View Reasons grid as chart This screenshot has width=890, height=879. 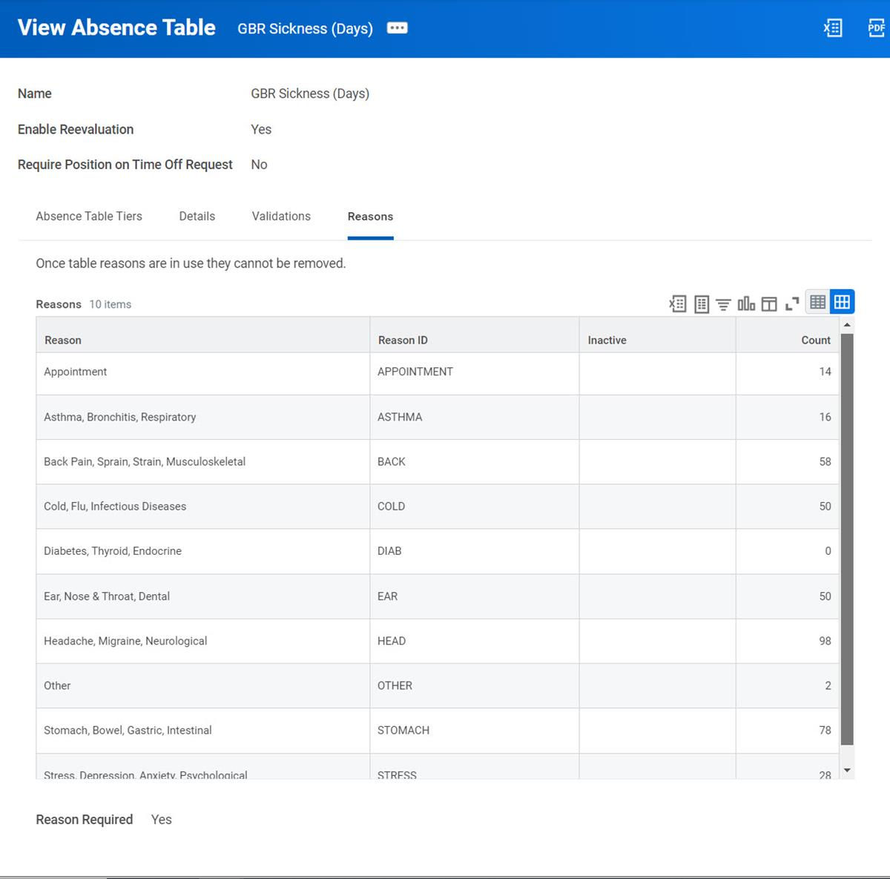point(746,303)
